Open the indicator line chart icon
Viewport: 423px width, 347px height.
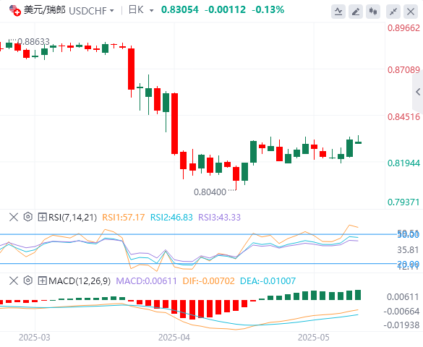[x=338, y=12]
